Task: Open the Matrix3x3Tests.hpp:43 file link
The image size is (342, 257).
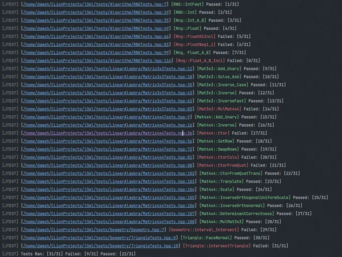Action: 108,93
